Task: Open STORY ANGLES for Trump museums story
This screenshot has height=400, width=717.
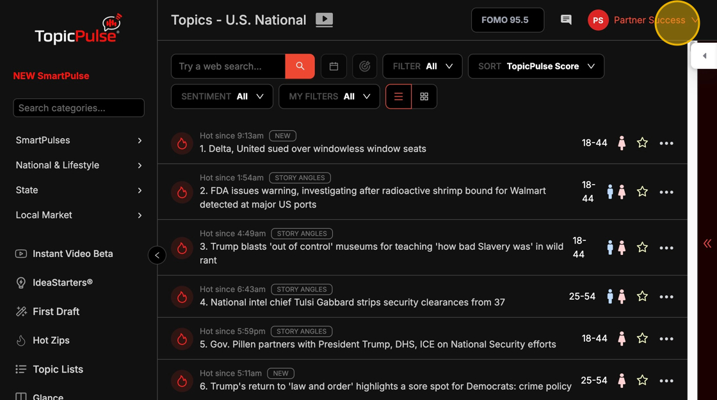Action: pos(302,233)
